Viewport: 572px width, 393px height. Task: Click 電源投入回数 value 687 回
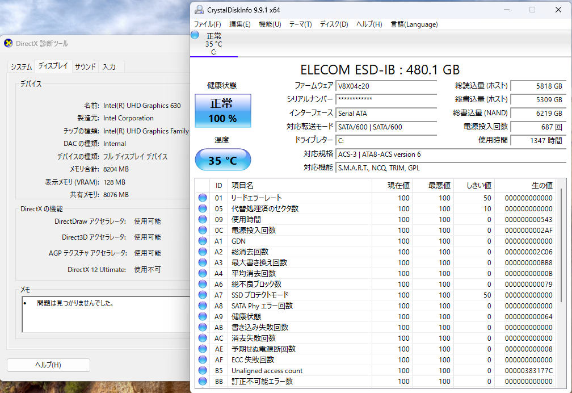538,127
